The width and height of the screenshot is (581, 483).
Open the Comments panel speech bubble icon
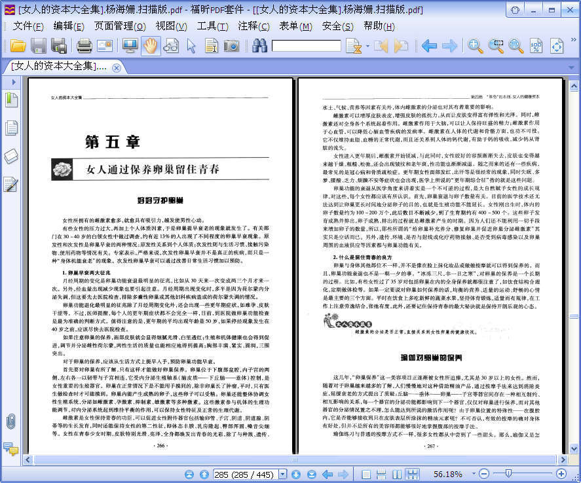(11, 449)
